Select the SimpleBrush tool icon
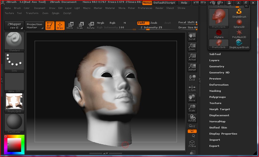Image resolution: width=259 pixels, height=157 pixels. point(239,13)
